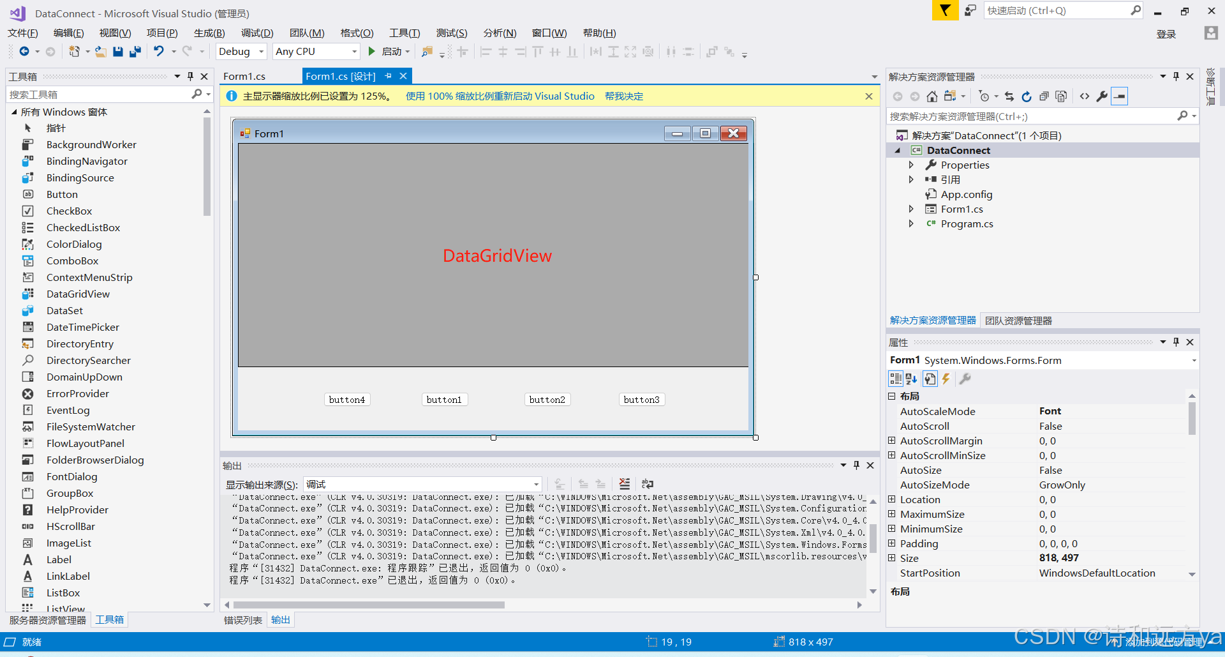Viewport: 1225px width, 657px height.
Task: Click the 帮我决定 link
Action: [624, 96]
